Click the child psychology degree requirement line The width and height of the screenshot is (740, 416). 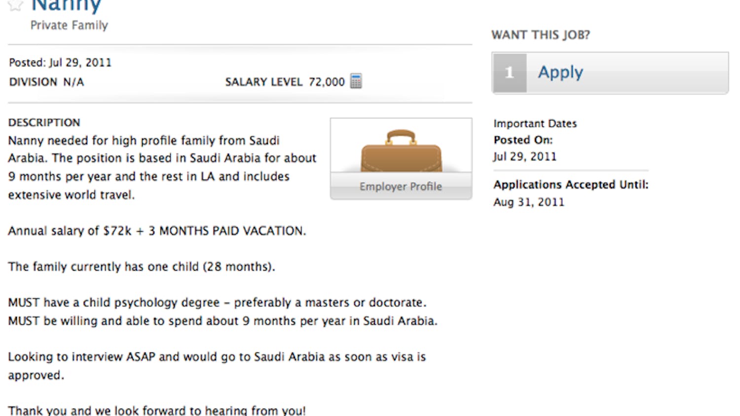217,302
